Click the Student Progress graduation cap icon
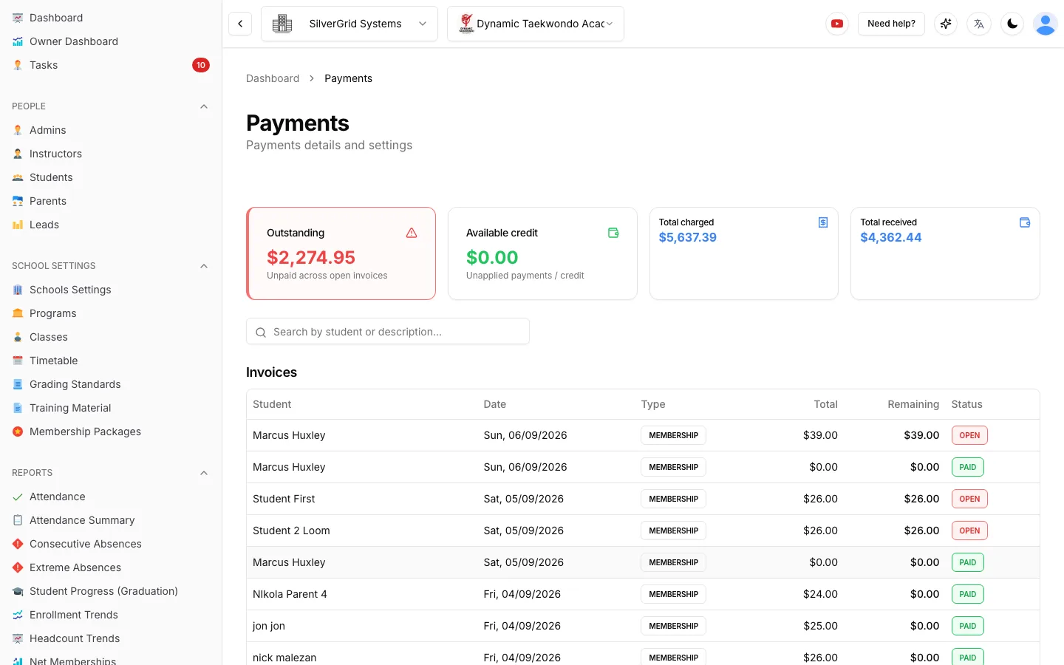The image size is (1064, 665). (x=18, y=591)
